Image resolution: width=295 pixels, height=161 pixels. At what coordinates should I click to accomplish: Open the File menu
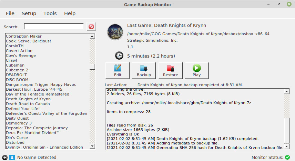point(10,13)
